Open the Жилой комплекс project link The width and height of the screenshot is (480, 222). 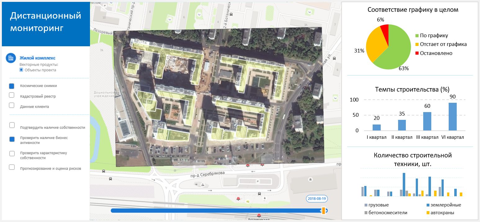(x=37, y=58)
